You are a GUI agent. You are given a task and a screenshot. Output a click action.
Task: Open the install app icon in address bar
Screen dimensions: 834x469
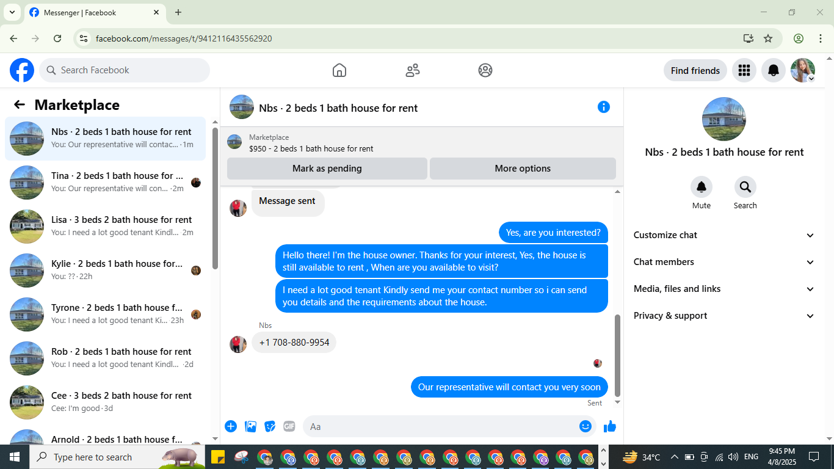749,38
